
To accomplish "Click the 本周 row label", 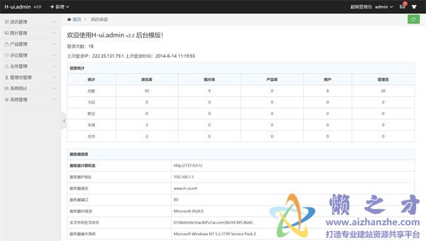I will pyautogui.click(x=91, y=125).
